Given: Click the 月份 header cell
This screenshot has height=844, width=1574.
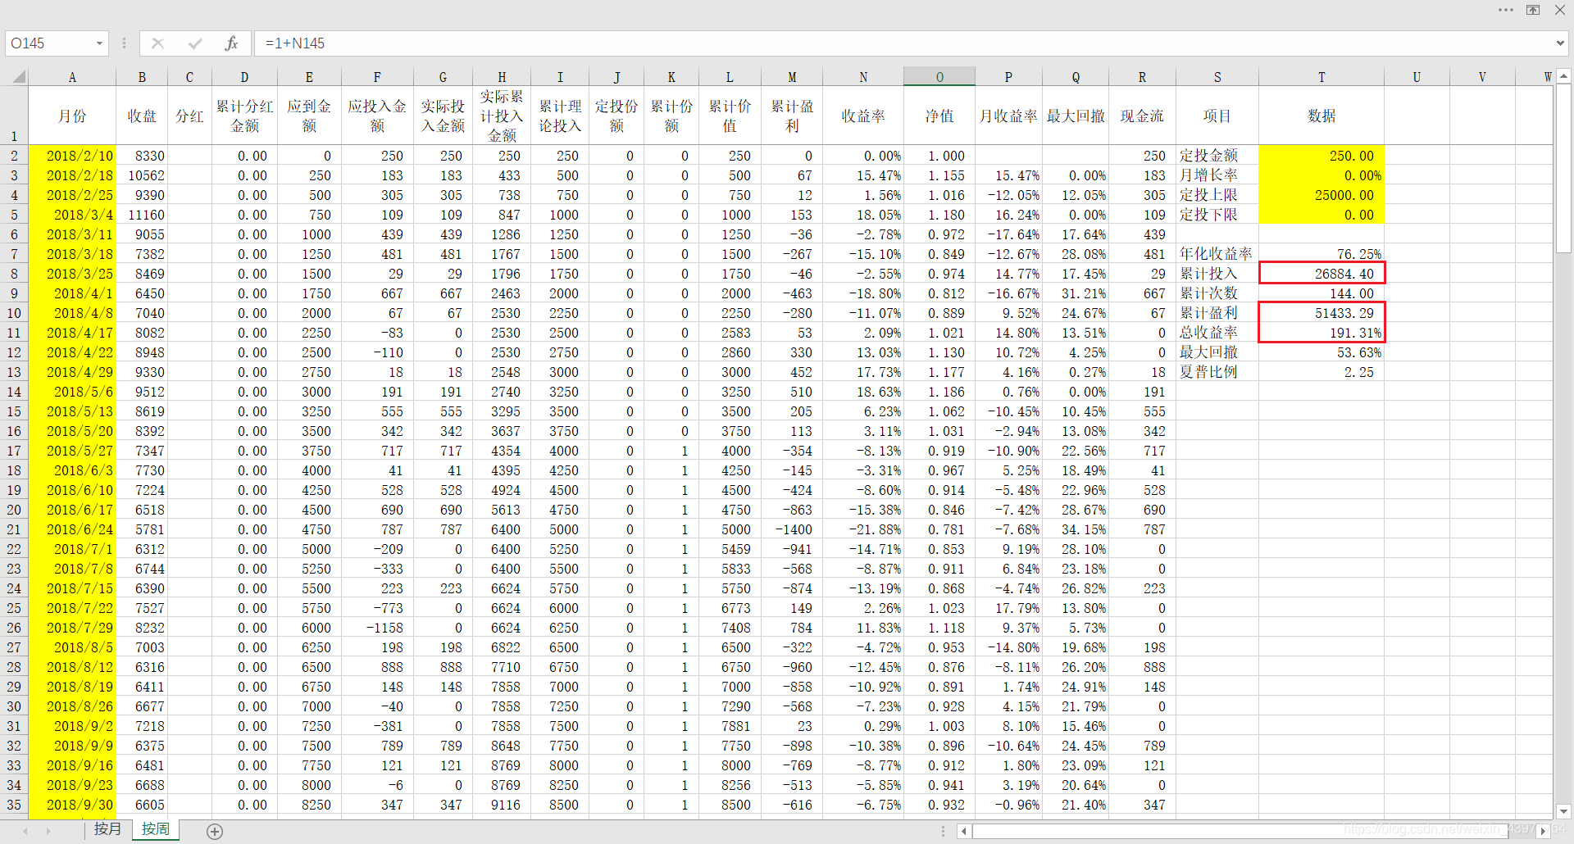Looking at the screenshot, I should (72, 116).
